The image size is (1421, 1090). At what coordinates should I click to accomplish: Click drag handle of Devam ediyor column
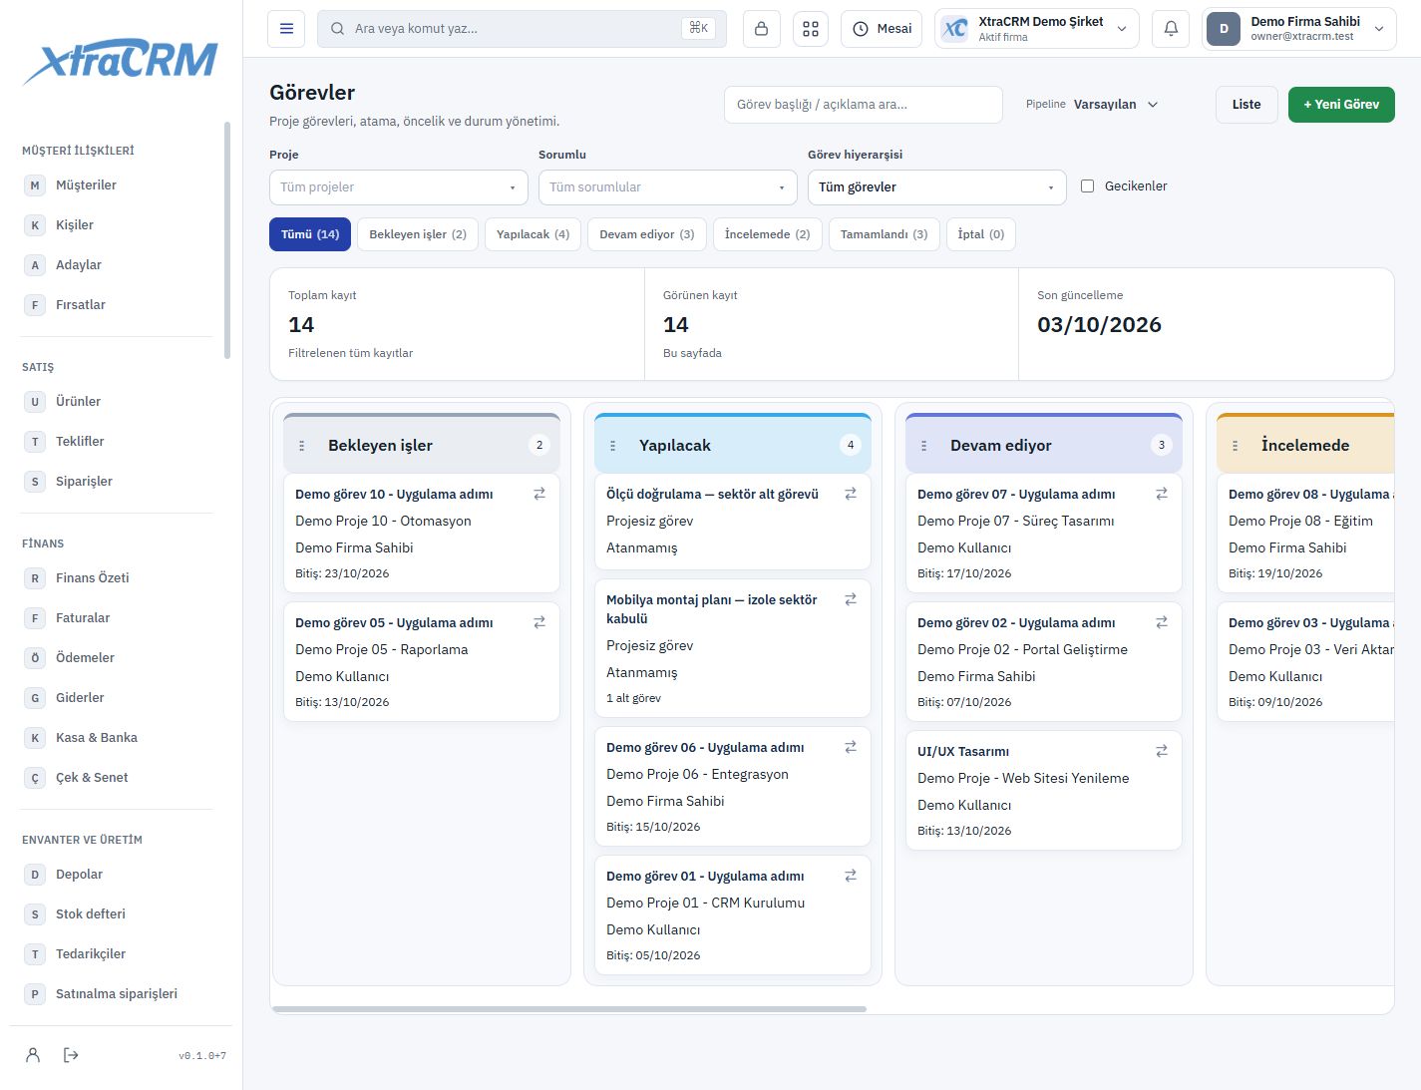(924, 446)
